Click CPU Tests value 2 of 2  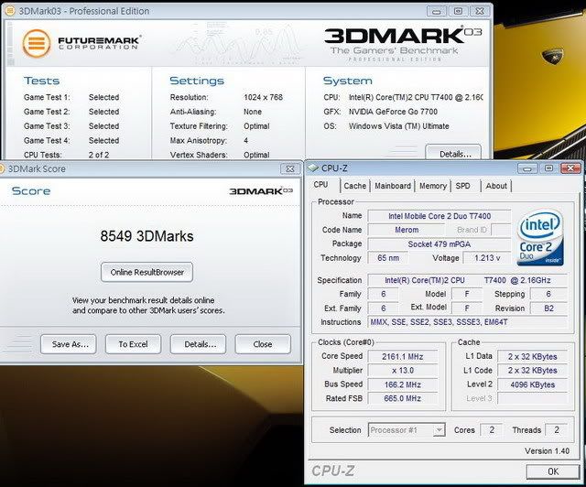point(99,155)
